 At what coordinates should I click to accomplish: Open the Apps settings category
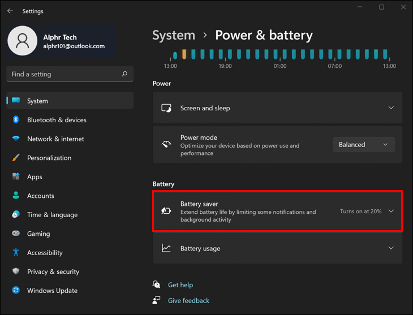pos(35,177)
